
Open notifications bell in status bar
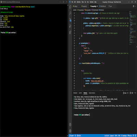click(x=136, y=136)
